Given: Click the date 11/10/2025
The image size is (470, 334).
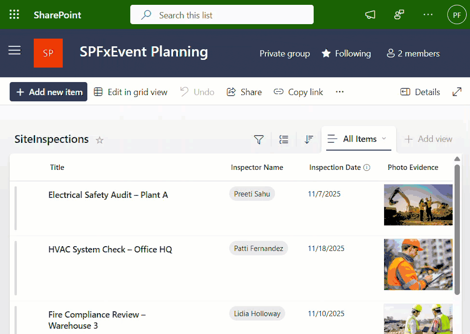Looking at the screenshot, I should pos(326,314).
